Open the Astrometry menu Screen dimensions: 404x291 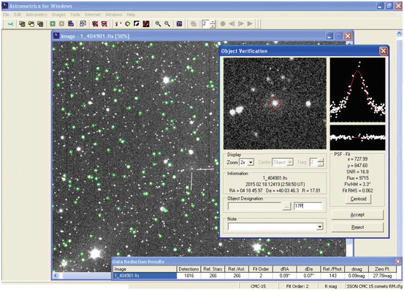tap(37, 15)
